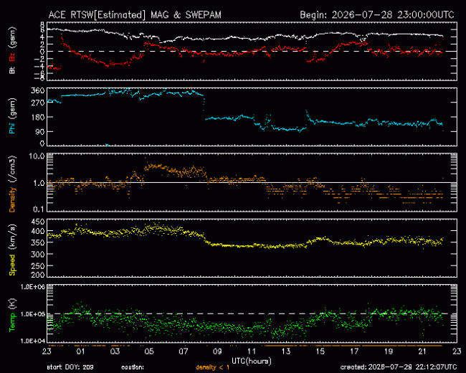Click the '300' tick on Speed axis
The height and width of the screenshot is (373, 466).
[38, 254]
